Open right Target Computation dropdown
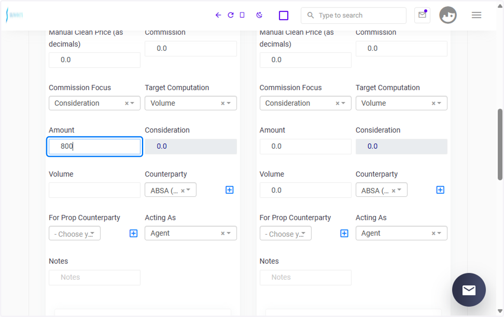504x317 pixels. [402, 103]
